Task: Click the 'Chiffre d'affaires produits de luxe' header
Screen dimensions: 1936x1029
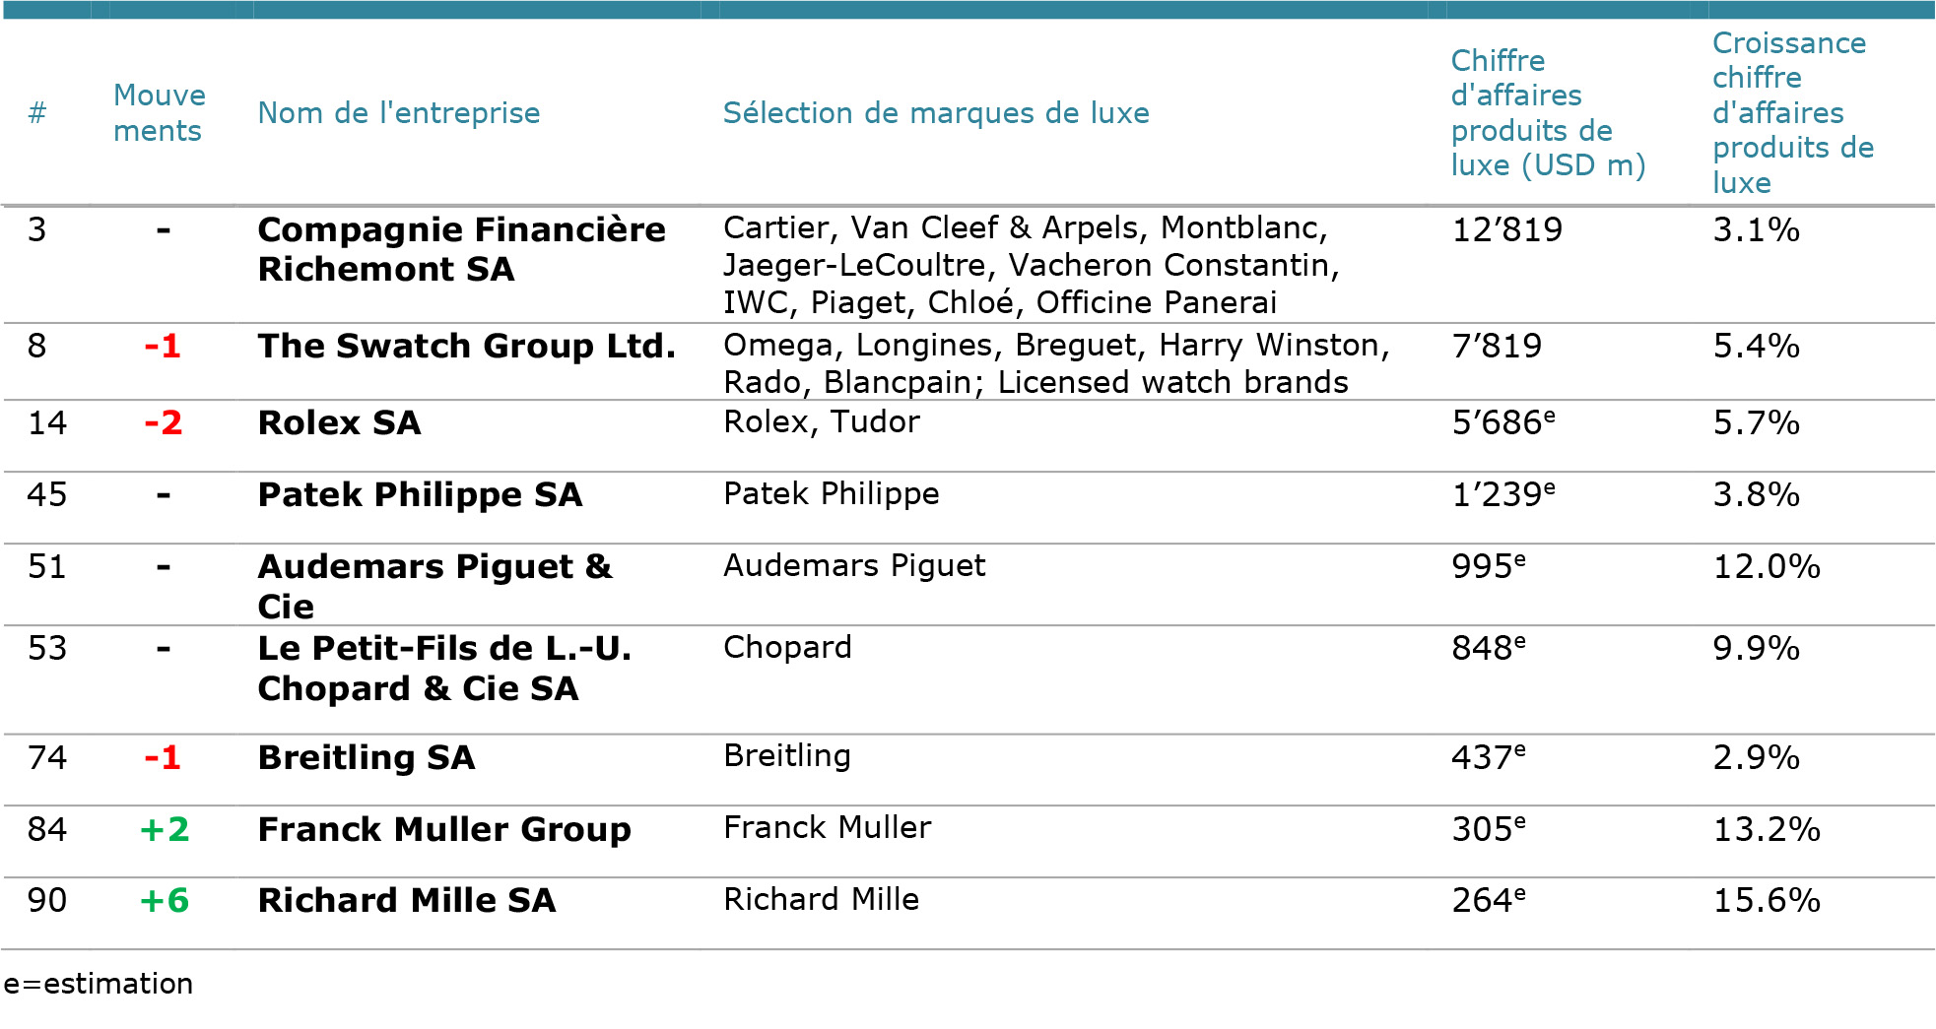Action: tap(1547, 113)
